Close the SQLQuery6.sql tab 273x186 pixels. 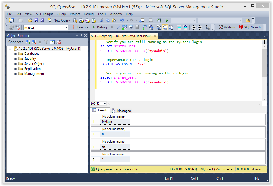tap(155, 36)
